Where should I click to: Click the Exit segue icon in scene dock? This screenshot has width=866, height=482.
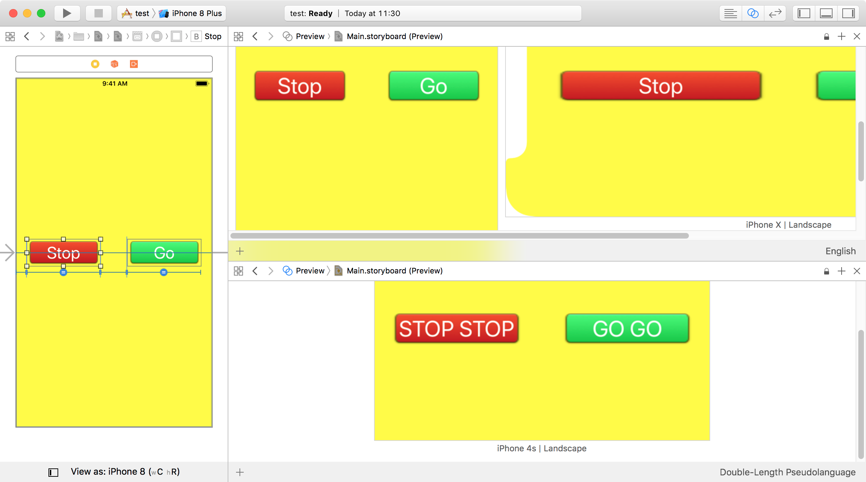coord(134,64)
